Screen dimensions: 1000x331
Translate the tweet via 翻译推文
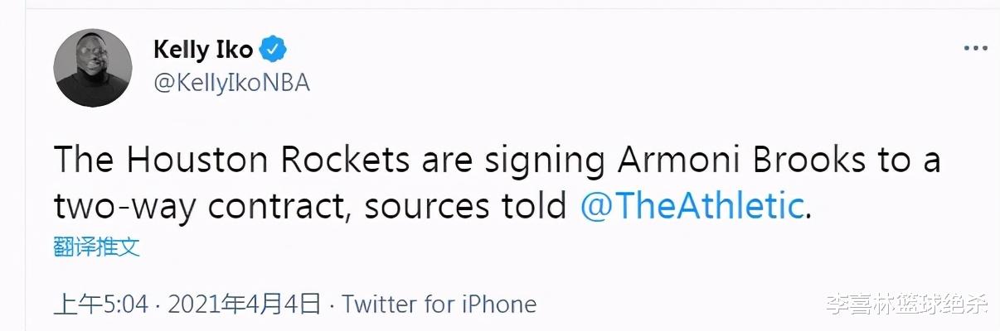97,247
